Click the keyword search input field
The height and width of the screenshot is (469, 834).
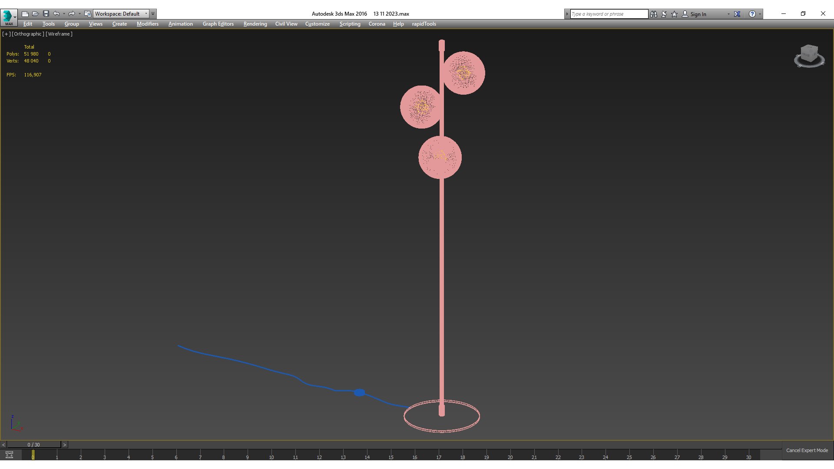[x=609, y=14]
